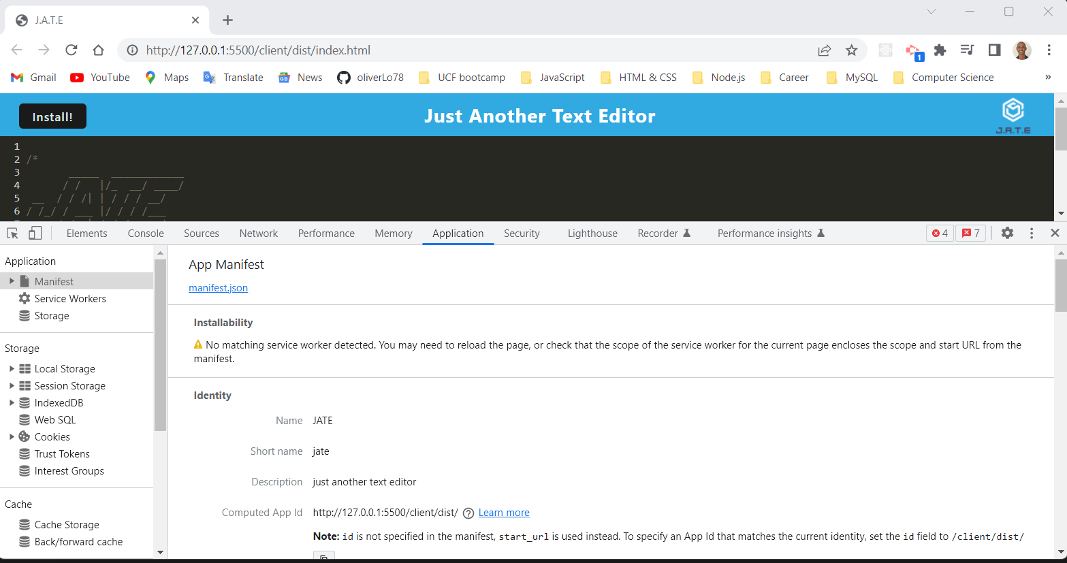Click the J.A.T.E logo in the header

click(x=1013, y=113)
